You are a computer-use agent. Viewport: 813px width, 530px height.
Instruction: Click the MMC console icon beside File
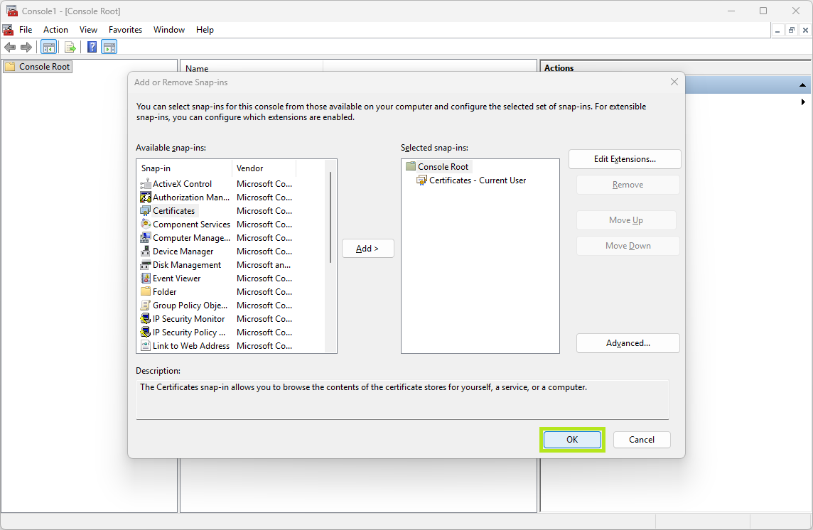tap(8, 30)
